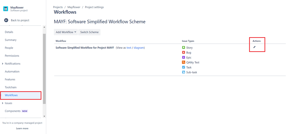Open Toolchain in sidebar
288x134 pixels.
[x=11, y=87]
